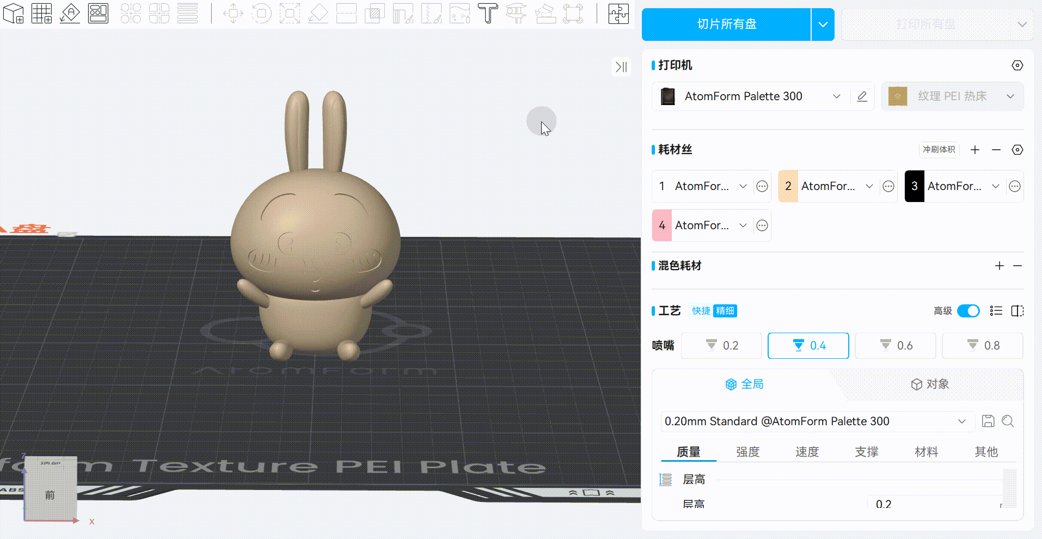The height and width of the screenshot is (539, 1042).
Task: Open the AtomForm Palette 300 printer dropdown
Action: click(x=837, y=96)
